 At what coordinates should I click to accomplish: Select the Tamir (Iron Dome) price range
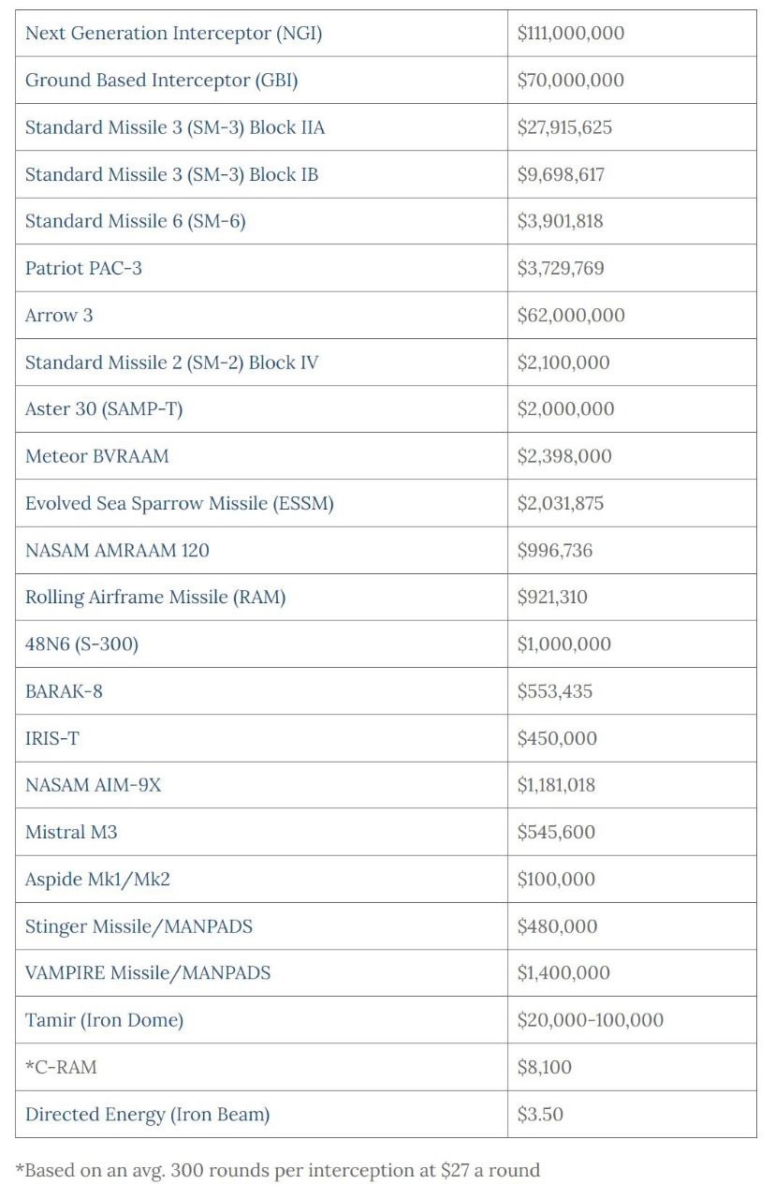coord(590,1020)
